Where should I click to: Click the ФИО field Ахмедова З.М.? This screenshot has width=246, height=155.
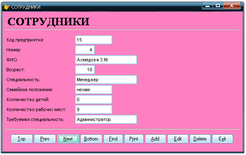point(106,60)
